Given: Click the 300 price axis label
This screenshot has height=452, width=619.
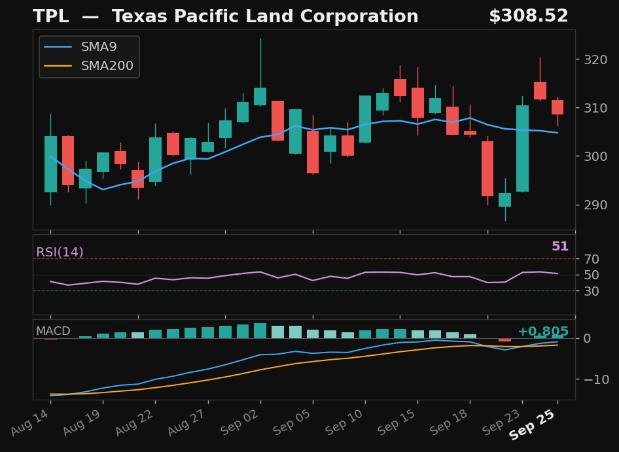Looking at the screenshot, I should pos(595,156).
